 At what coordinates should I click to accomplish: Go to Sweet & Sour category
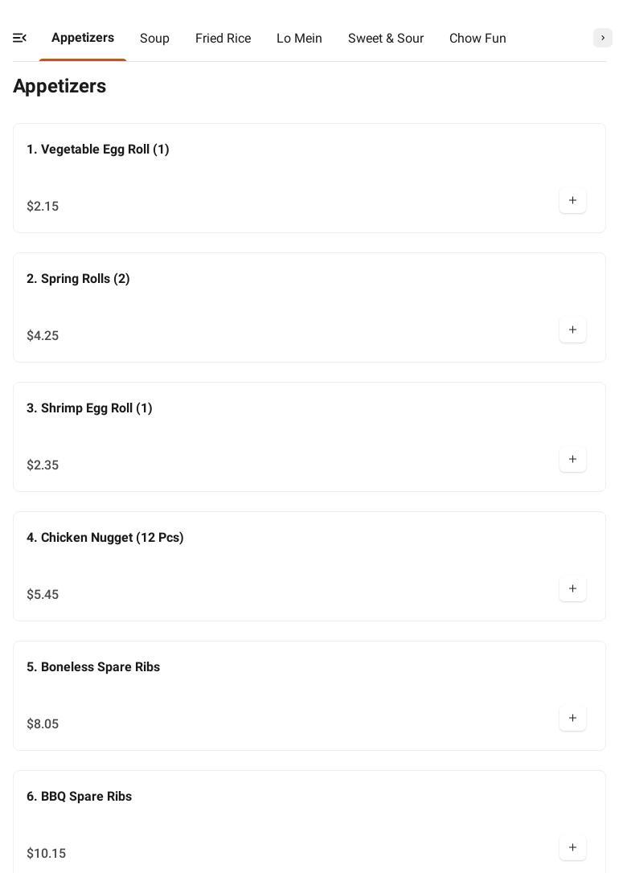point(386,39)
